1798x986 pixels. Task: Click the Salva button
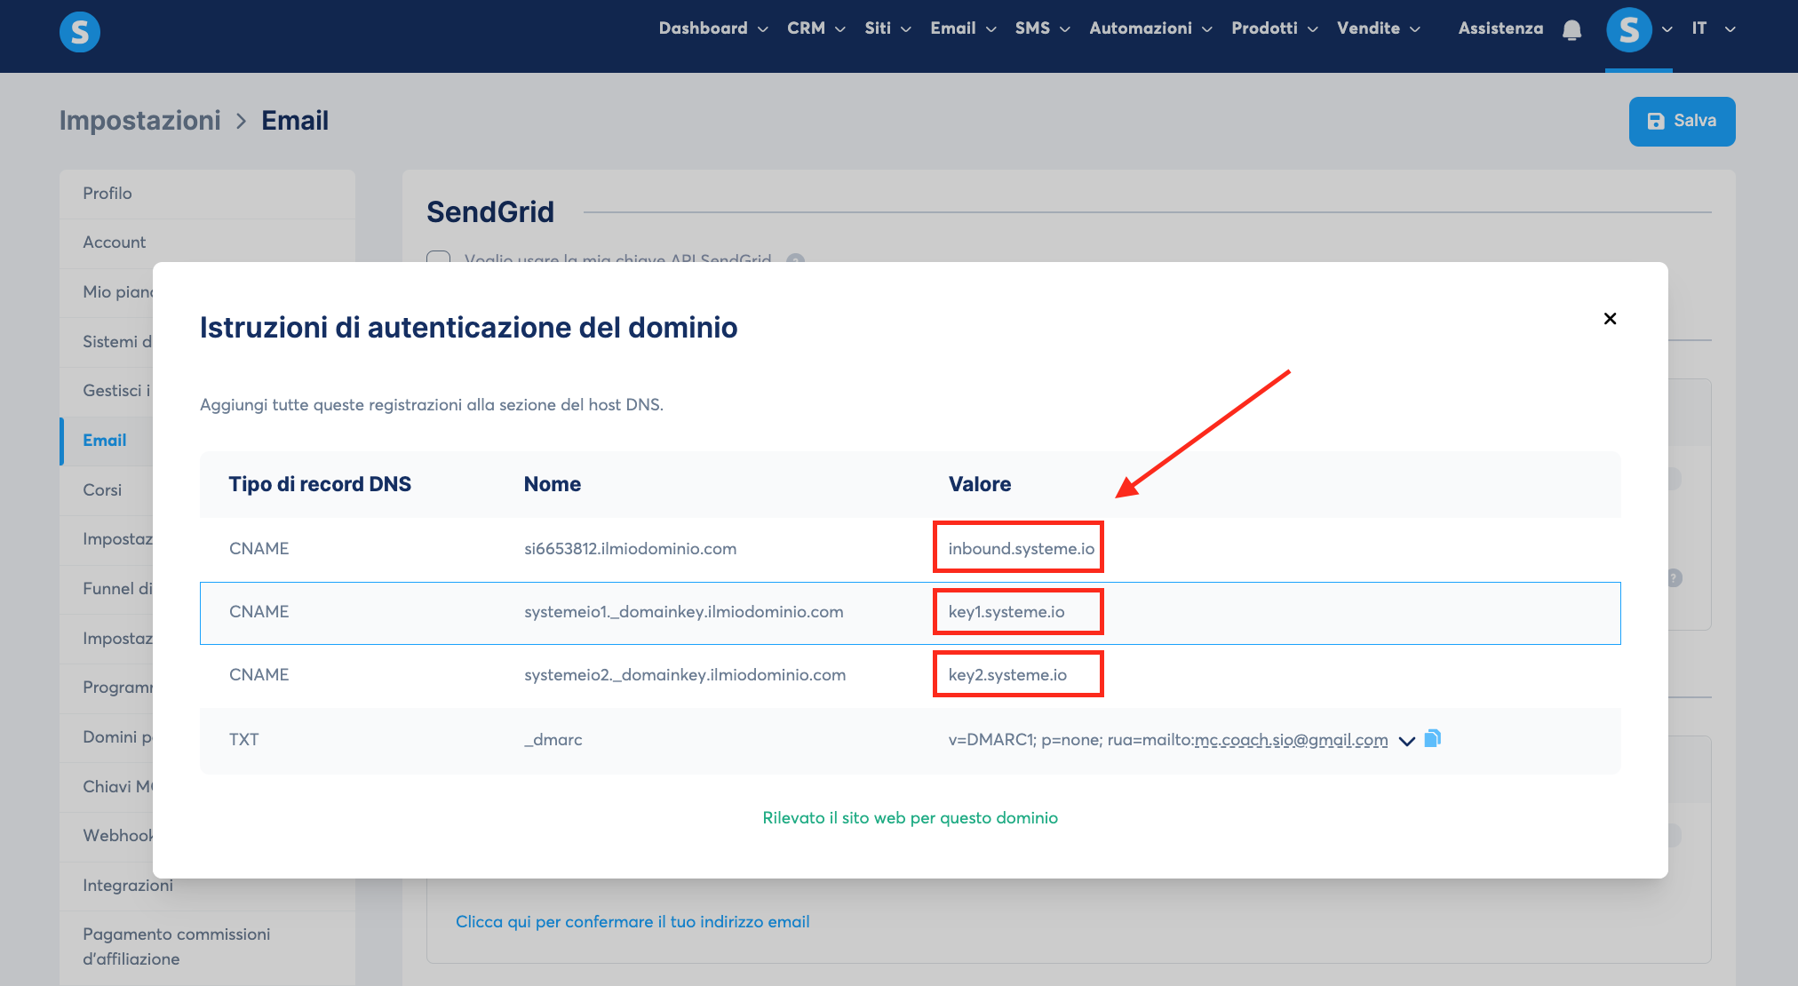[x=1682, y=122]
